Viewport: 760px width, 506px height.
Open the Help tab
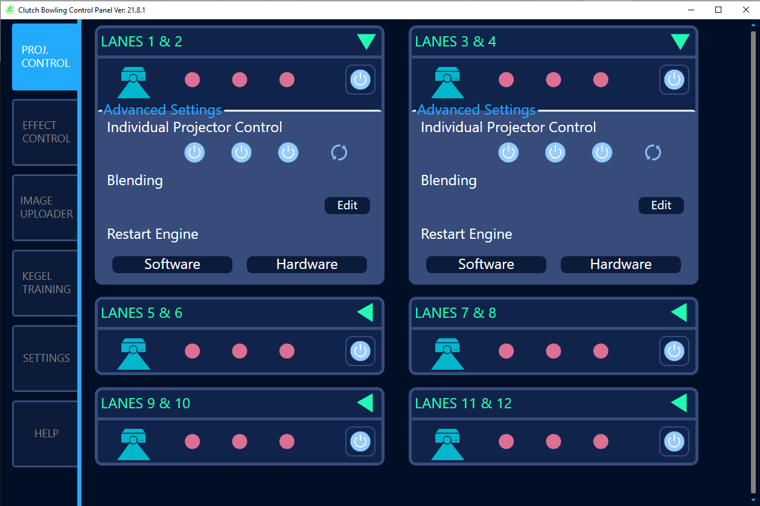(45, 434)
